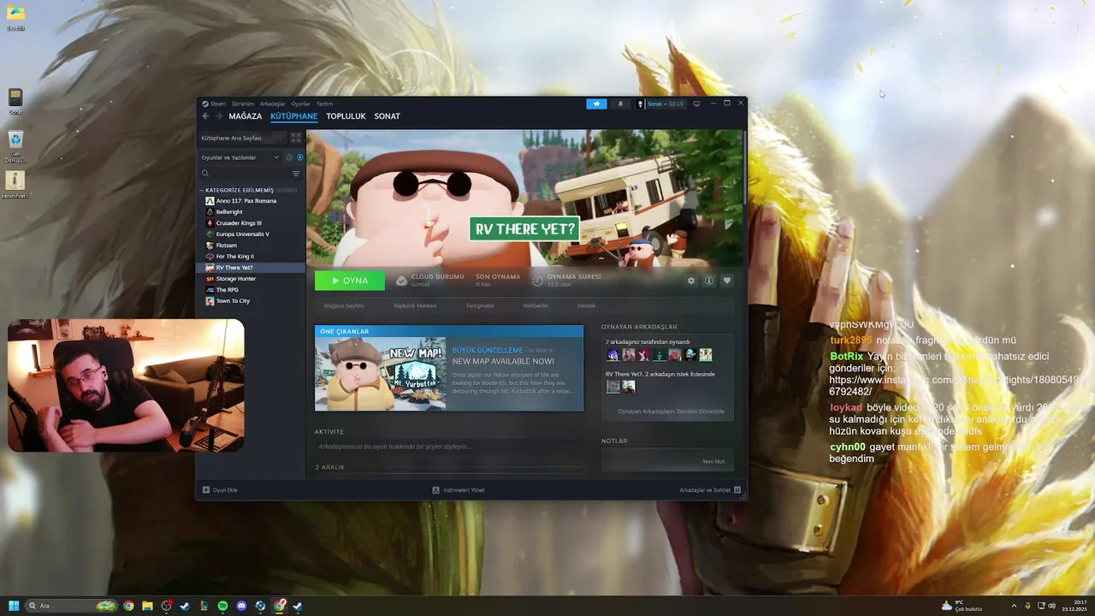Open Google Chrome from the taskbar
1095x616 pixels.
tap(128, 606)
